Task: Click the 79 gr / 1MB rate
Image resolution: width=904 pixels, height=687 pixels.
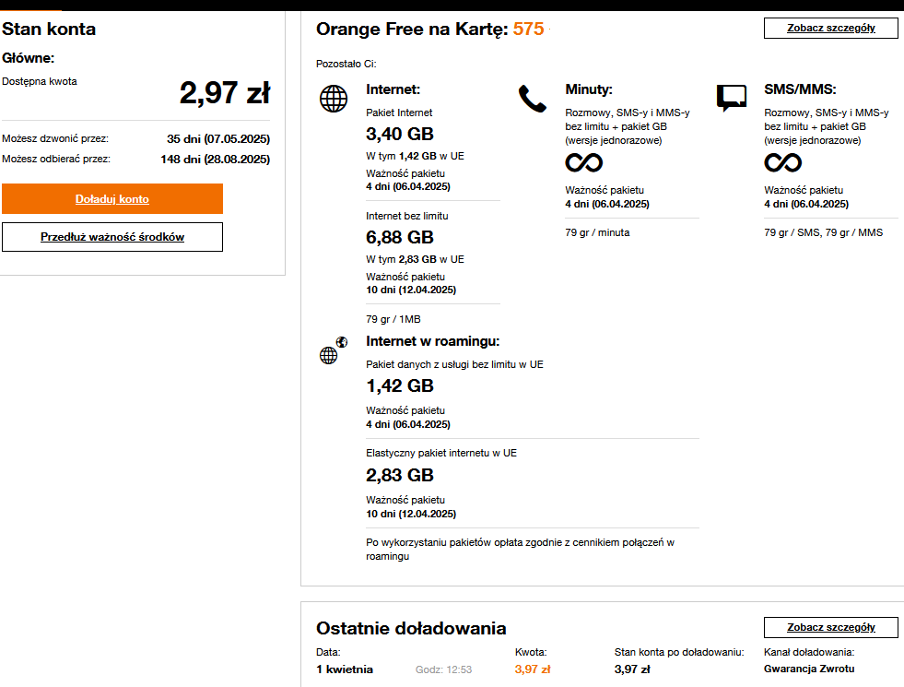Action: point(393,319)
